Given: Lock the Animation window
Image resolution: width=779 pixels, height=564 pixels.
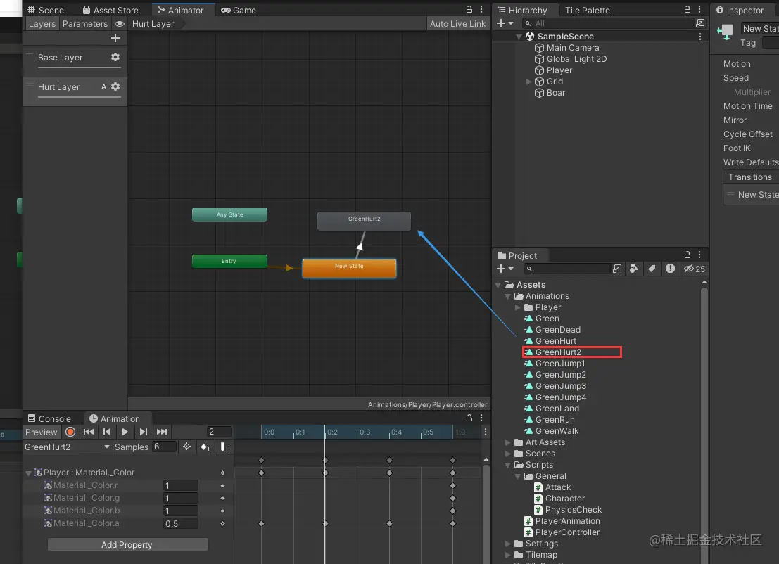Looking at the screenshot, I should point(469,418).
